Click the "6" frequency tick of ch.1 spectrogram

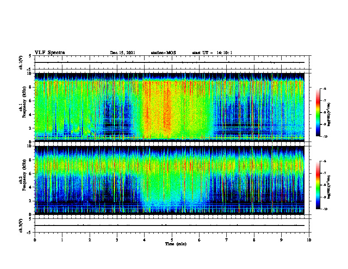tap(31, 101)
